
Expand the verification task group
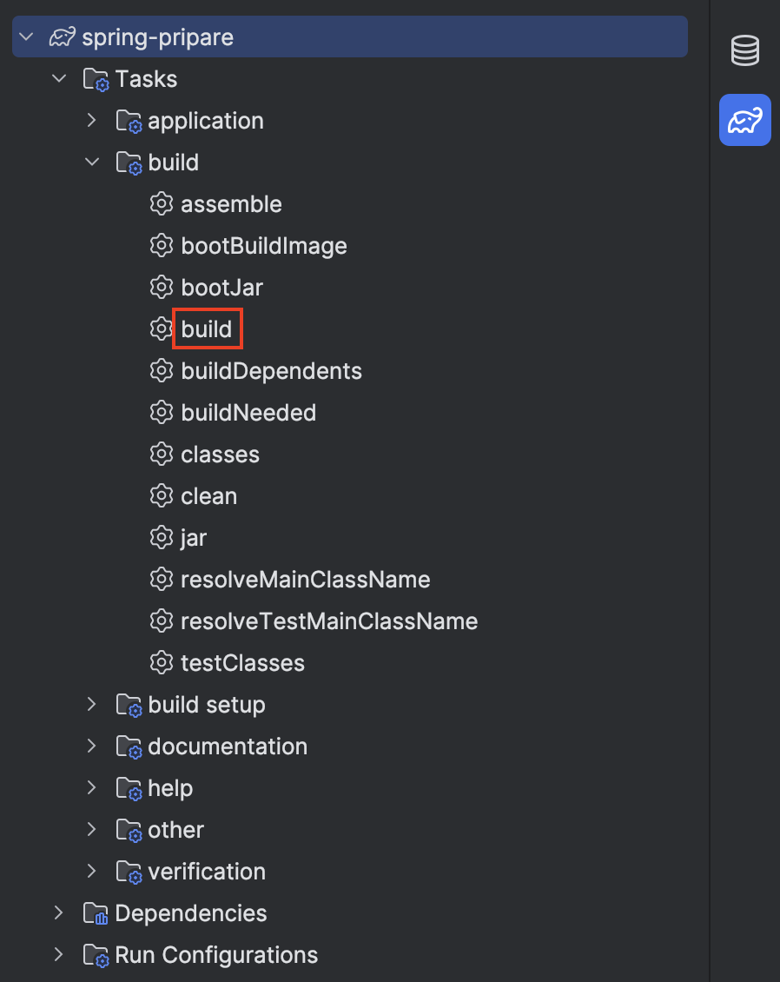[92, 872]
